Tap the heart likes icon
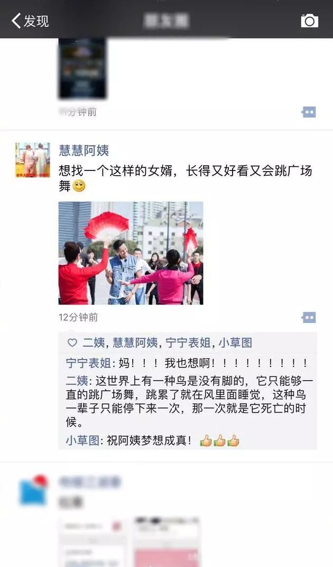Image resolution: width=333 pixels, height=567 pixels. pyautogui.click(x=72, y=343)
